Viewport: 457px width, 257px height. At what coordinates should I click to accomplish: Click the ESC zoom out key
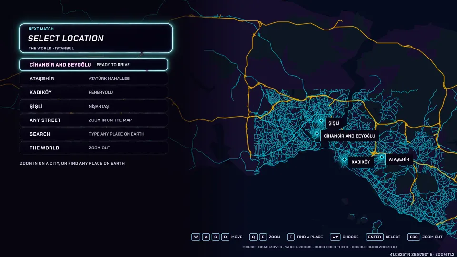point(414,237)
